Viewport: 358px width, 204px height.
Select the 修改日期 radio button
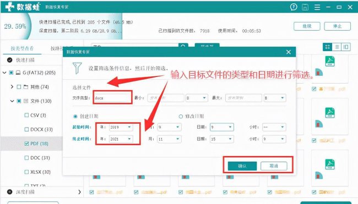pos(181,117)
